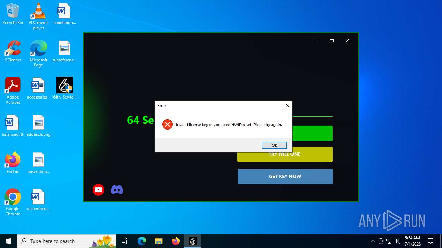Click the green login button behind dialog
The image size is (442, 248).
pos(312,133)
